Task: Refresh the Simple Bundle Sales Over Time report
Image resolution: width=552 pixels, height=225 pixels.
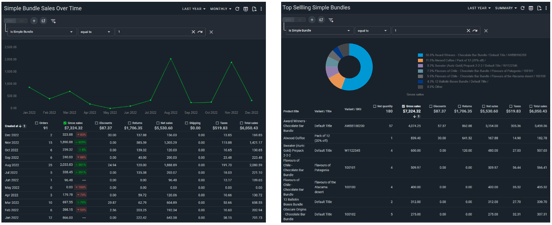Action: pyautogui.click(x=237, y=9)
